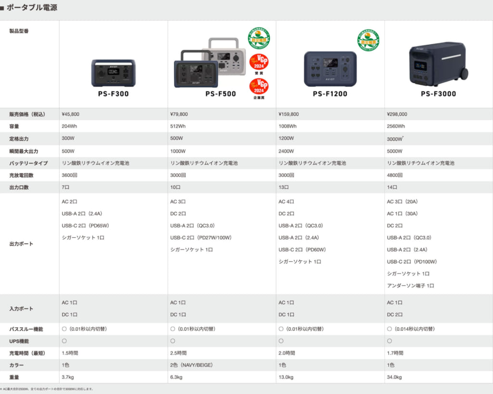Click the 4800回 cycle count value
Viewport: 493px width, 394px height.
395,175
